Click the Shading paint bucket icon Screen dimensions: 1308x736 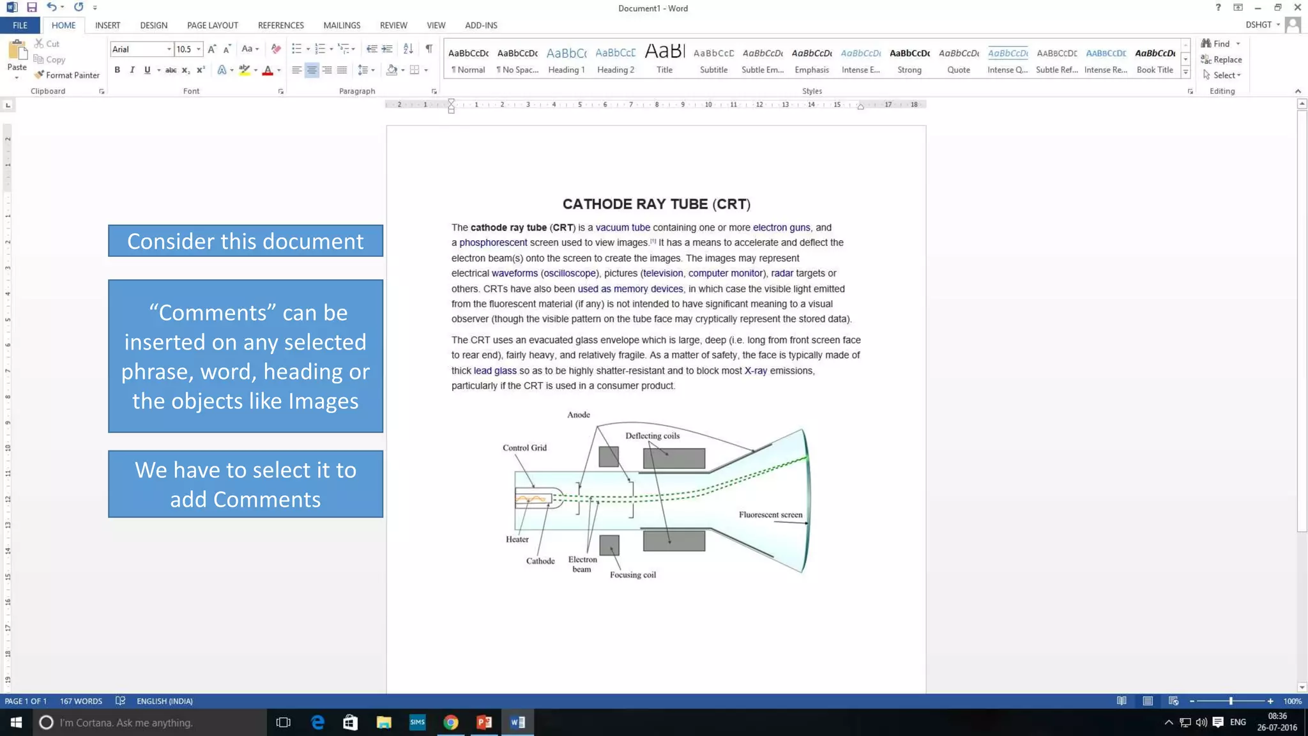pos(392,70)
